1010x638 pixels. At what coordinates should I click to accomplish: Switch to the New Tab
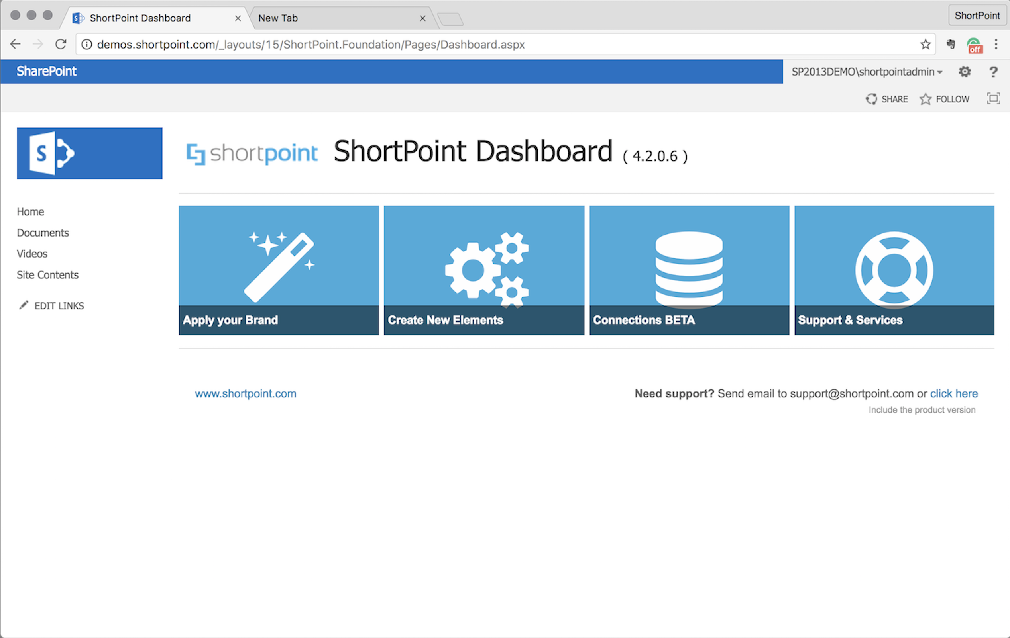point(336,18)
